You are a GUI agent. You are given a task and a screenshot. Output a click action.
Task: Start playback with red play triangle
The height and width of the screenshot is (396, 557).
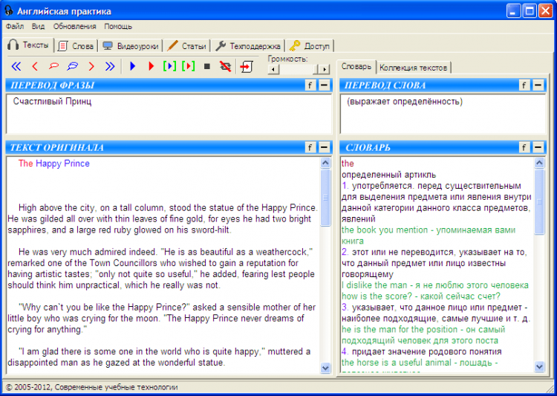pos(152,66)
